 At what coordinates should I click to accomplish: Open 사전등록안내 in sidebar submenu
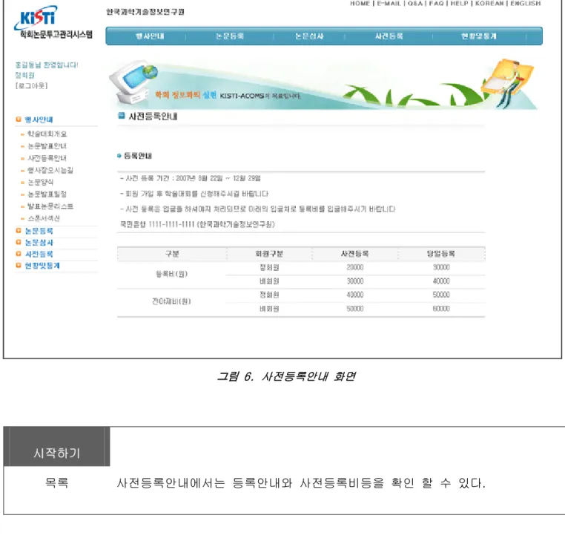click(47, 158)
